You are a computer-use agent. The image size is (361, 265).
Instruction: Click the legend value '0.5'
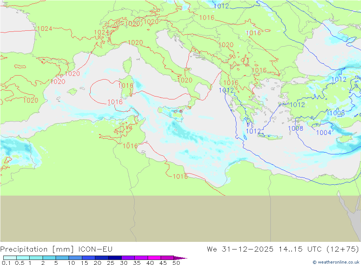tap(19, 263)
